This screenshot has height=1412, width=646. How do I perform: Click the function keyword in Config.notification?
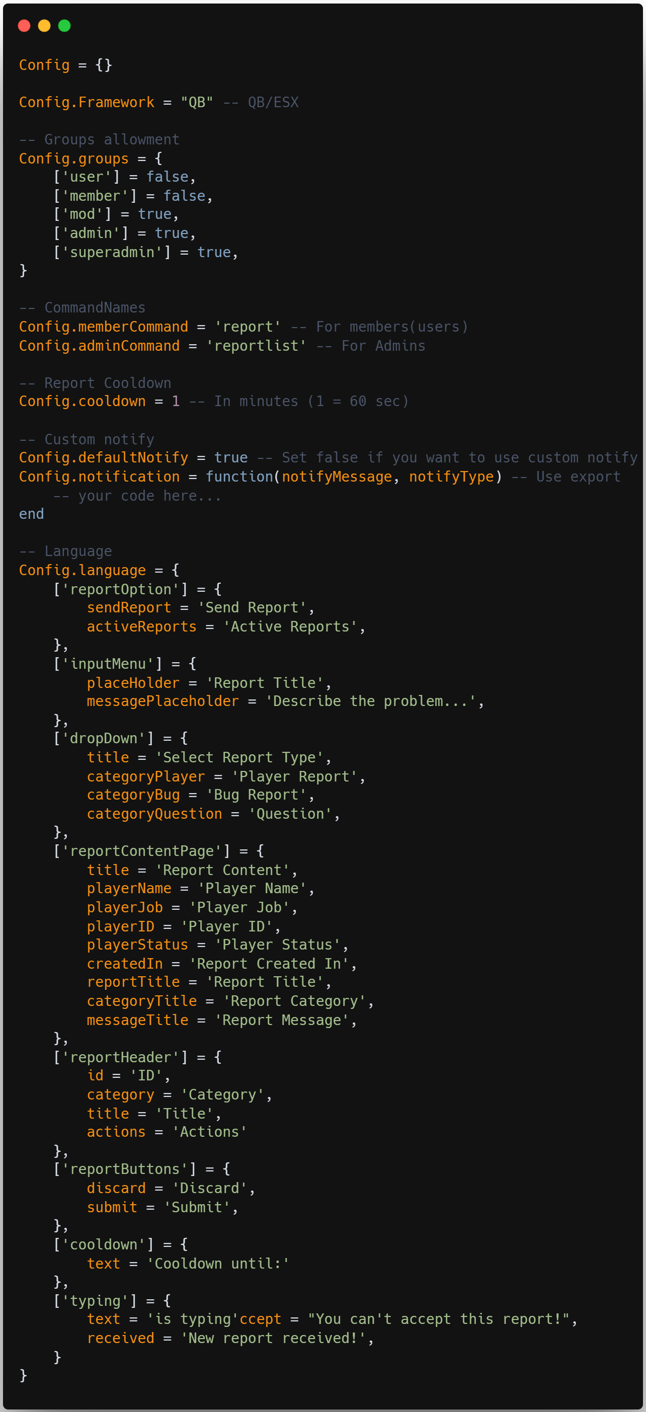click(x=239, y=477)
